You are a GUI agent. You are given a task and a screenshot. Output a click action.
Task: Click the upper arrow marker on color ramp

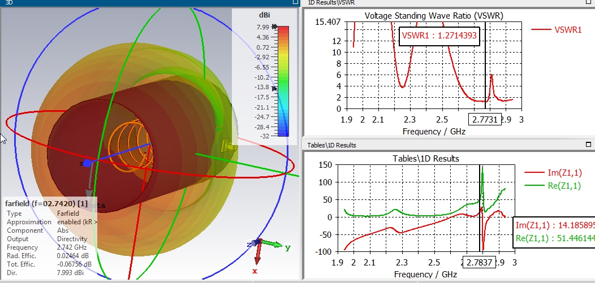[275, 27]
